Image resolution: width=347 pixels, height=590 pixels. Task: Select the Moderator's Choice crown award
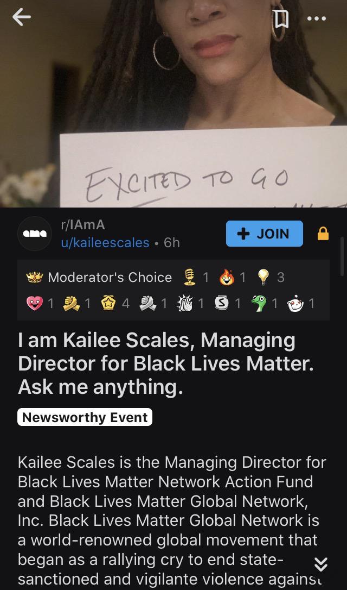[34, 277]
